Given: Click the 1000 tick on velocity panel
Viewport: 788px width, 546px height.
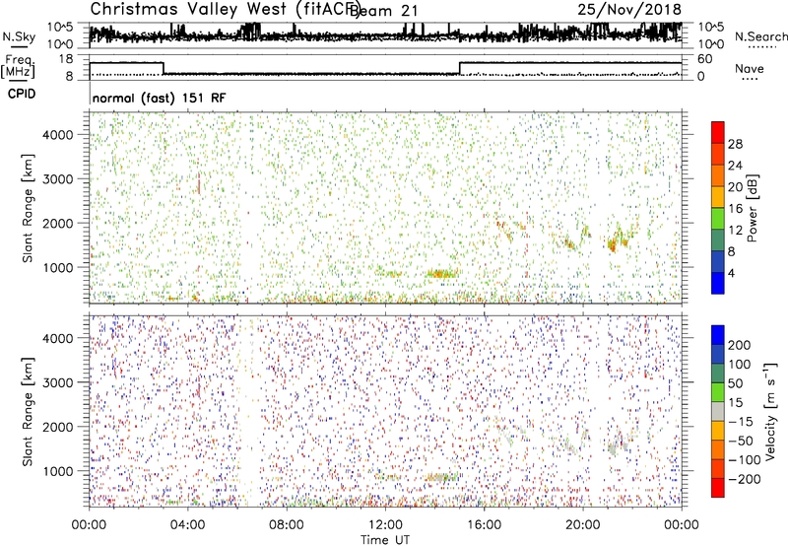Looking at the screenshot, I should pos(58,471).
